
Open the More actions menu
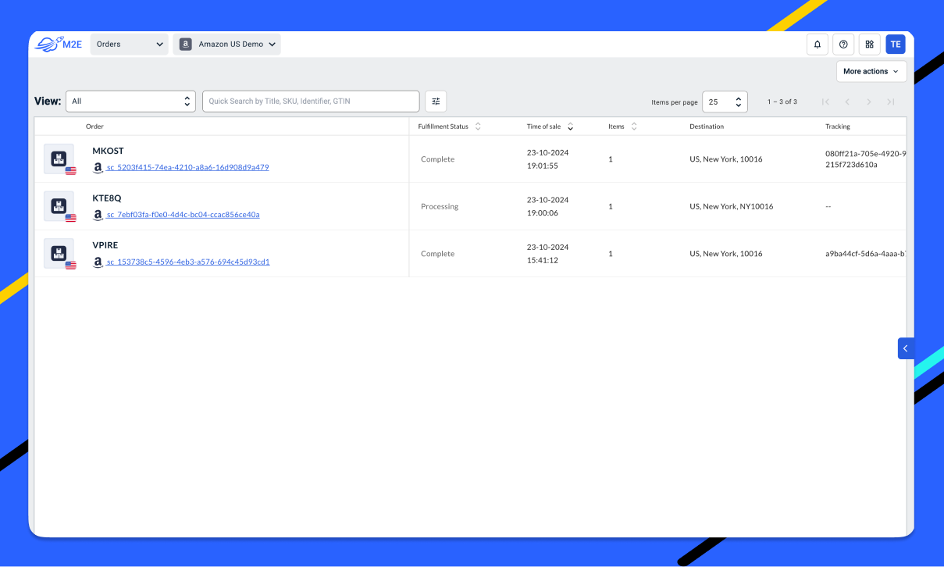871,71
